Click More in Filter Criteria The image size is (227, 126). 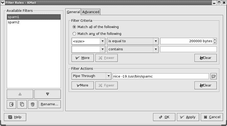(83, 58)
